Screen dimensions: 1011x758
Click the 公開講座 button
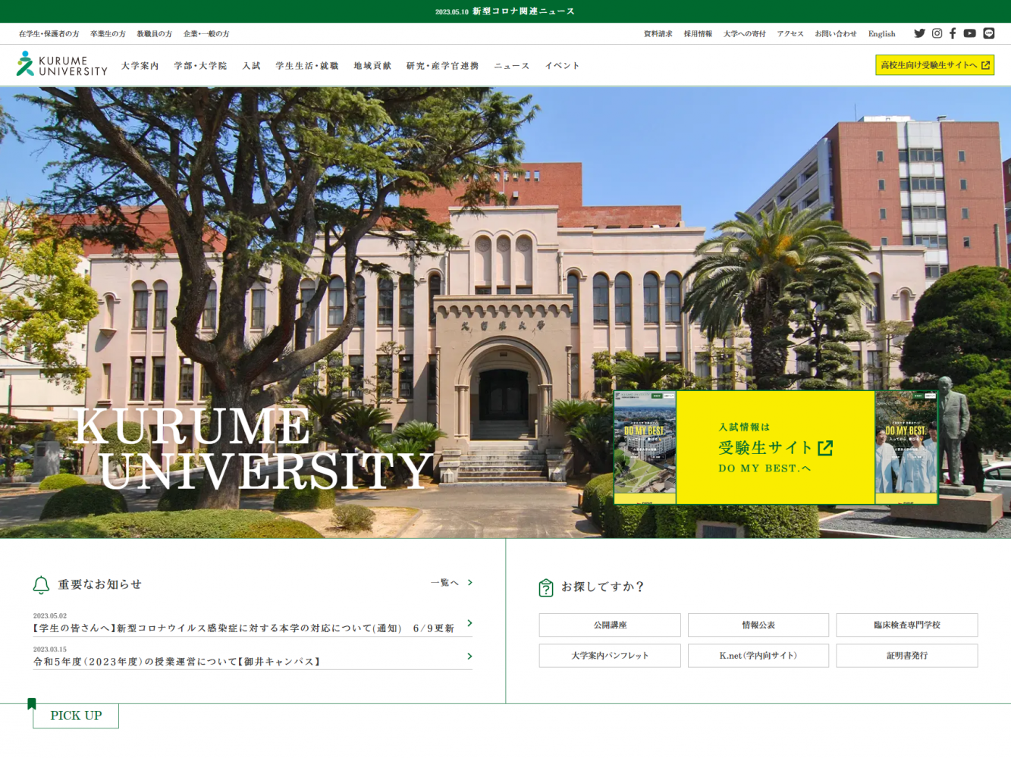(x=610, y=625)
